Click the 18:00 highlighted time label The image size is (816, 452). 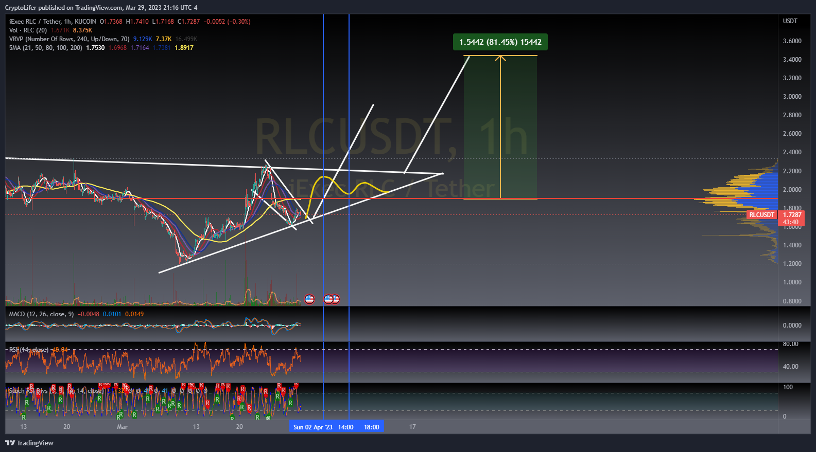coord(372,427)
